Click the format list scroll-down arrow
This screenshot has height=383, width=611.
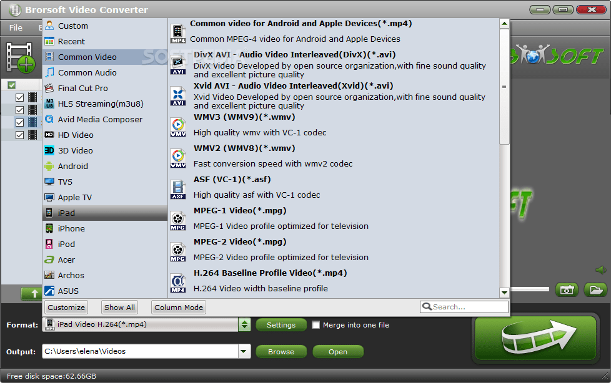pos(504,293)
